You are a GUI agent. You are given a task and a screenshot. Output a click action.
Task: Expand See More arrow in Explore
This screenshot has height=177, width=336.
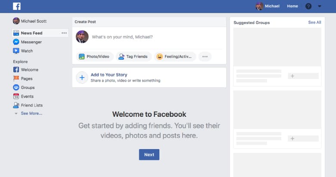16,113
